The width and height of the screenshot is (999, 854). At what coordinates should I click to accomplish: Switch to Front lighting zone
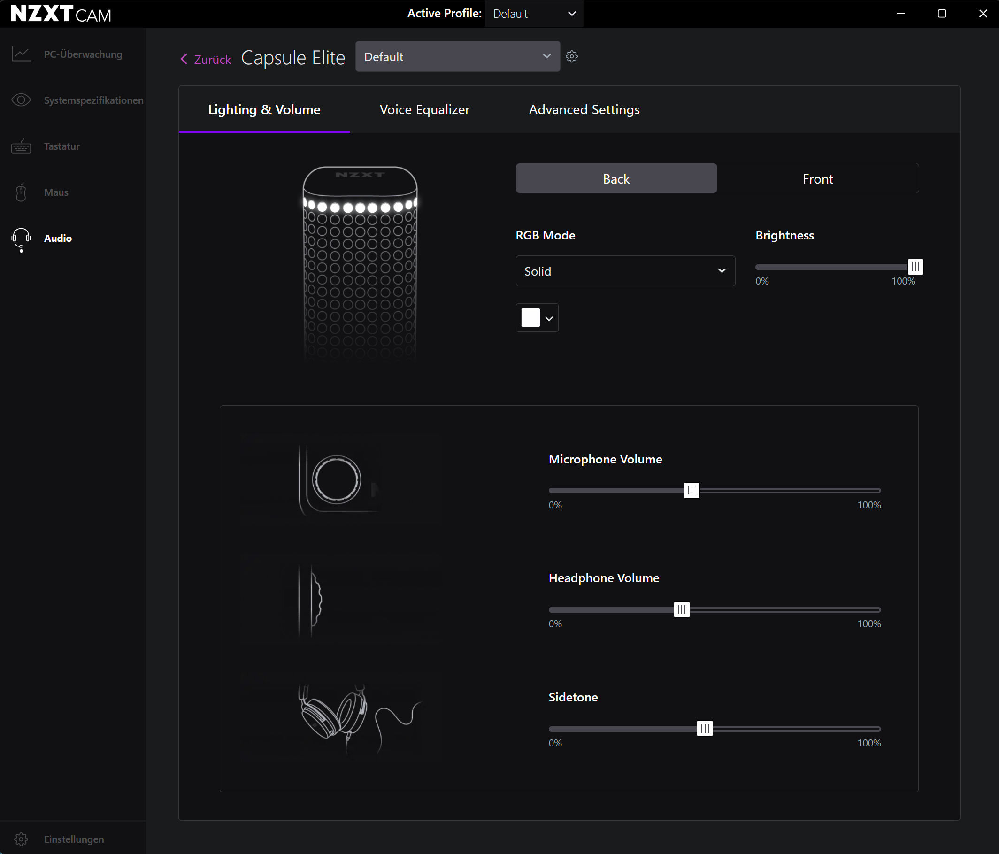(x=818, y=178)
